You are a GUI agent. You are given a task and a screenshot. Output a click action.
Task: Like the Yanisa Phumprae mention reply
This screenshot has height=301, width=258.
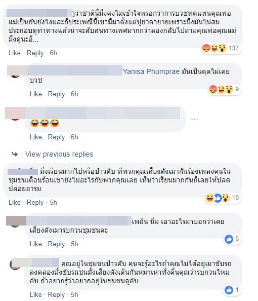tap(35, 94)
